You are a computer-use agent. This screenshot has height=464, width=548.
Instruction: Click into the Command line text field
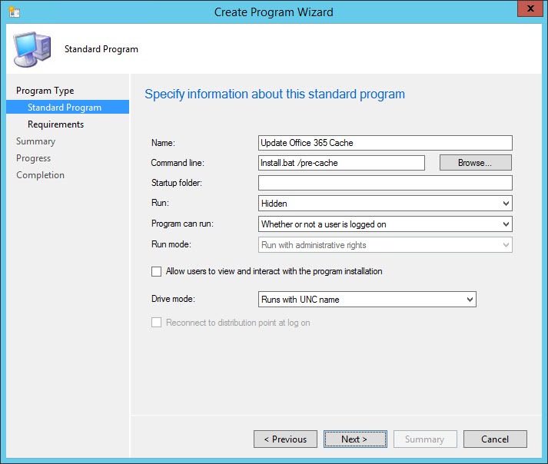[x=341, y=163]
